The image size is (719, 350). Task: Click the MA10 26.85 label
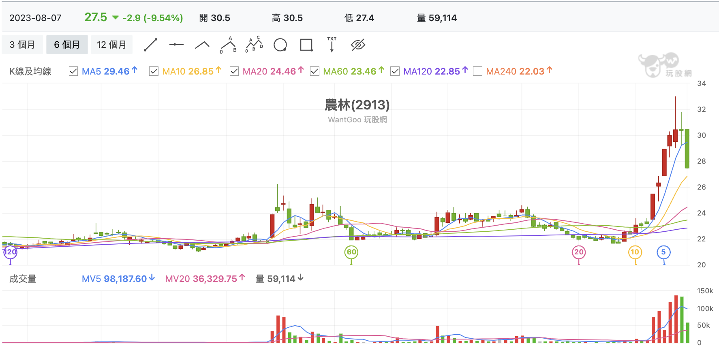192,71
